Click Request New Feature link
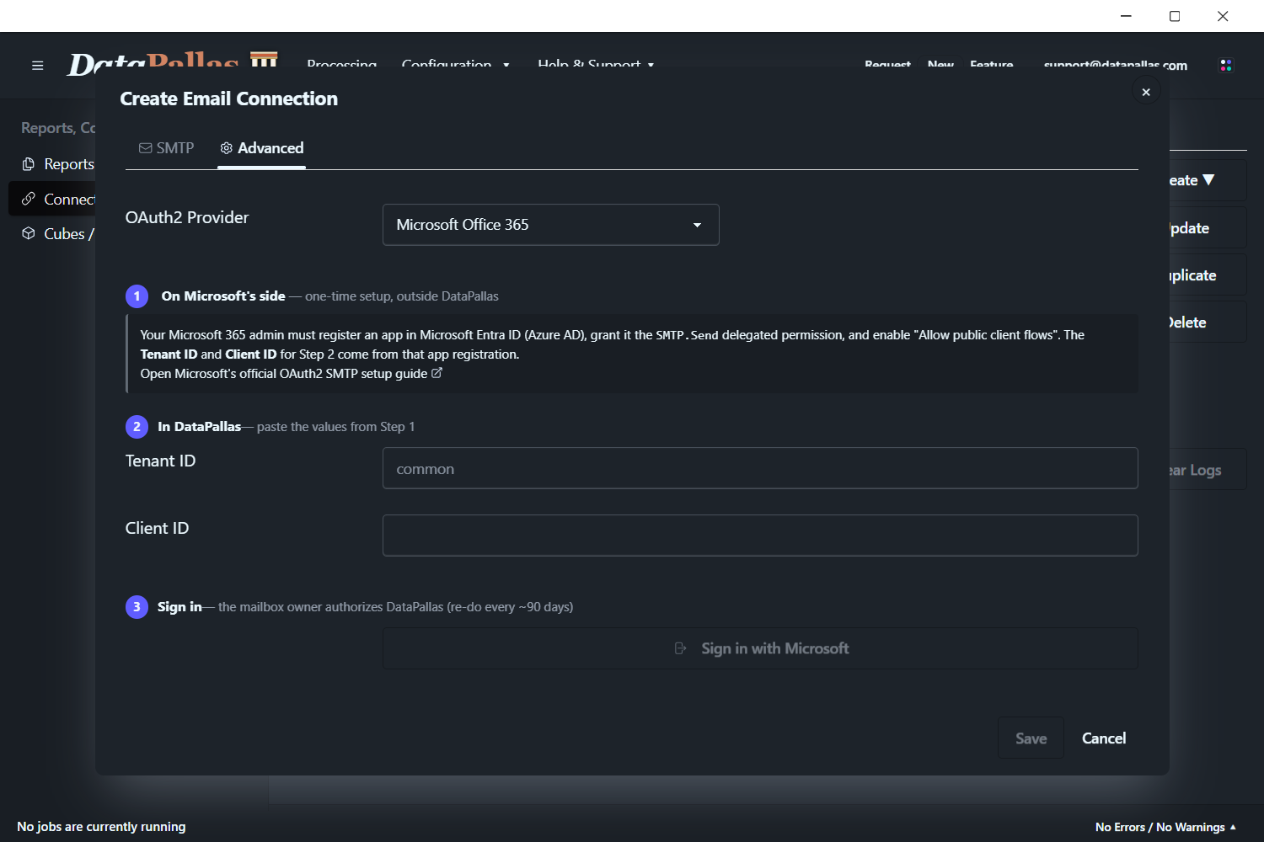1264x842 pixels. [x=939, y=65]
